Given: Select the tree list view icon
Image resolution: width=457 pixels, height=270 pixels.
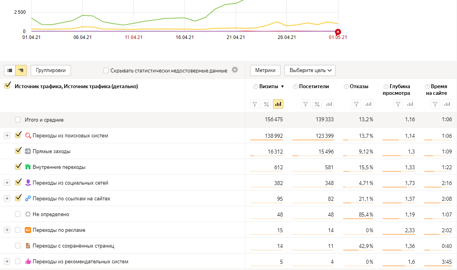Looking at the screenshot, I should coord(21,70).
